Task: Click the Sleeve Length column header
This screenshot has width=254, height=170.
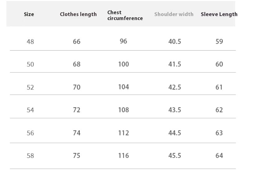Action: coord(219,14)
